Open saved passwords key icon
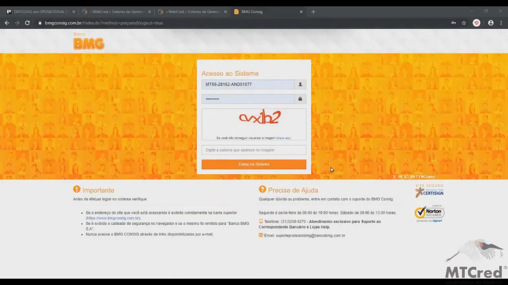Screen dimensions: 508x285 pos(454,23)
